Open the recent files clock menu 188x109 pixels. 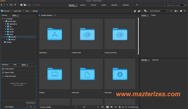(11, 5)
